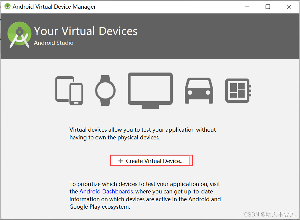Open the Android Dashboards link

click(106, 191)
